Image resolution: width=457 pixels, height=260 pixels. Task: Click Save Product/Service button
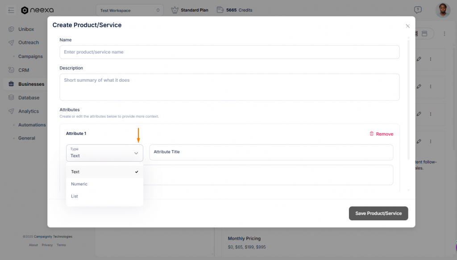pyautogui.click(x=378, y=213)
